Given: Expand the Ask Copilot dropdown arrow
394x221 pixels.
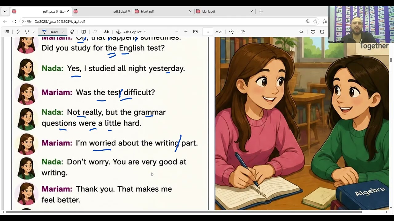Looking at the screenshot, I should click(x=145, y=32).
